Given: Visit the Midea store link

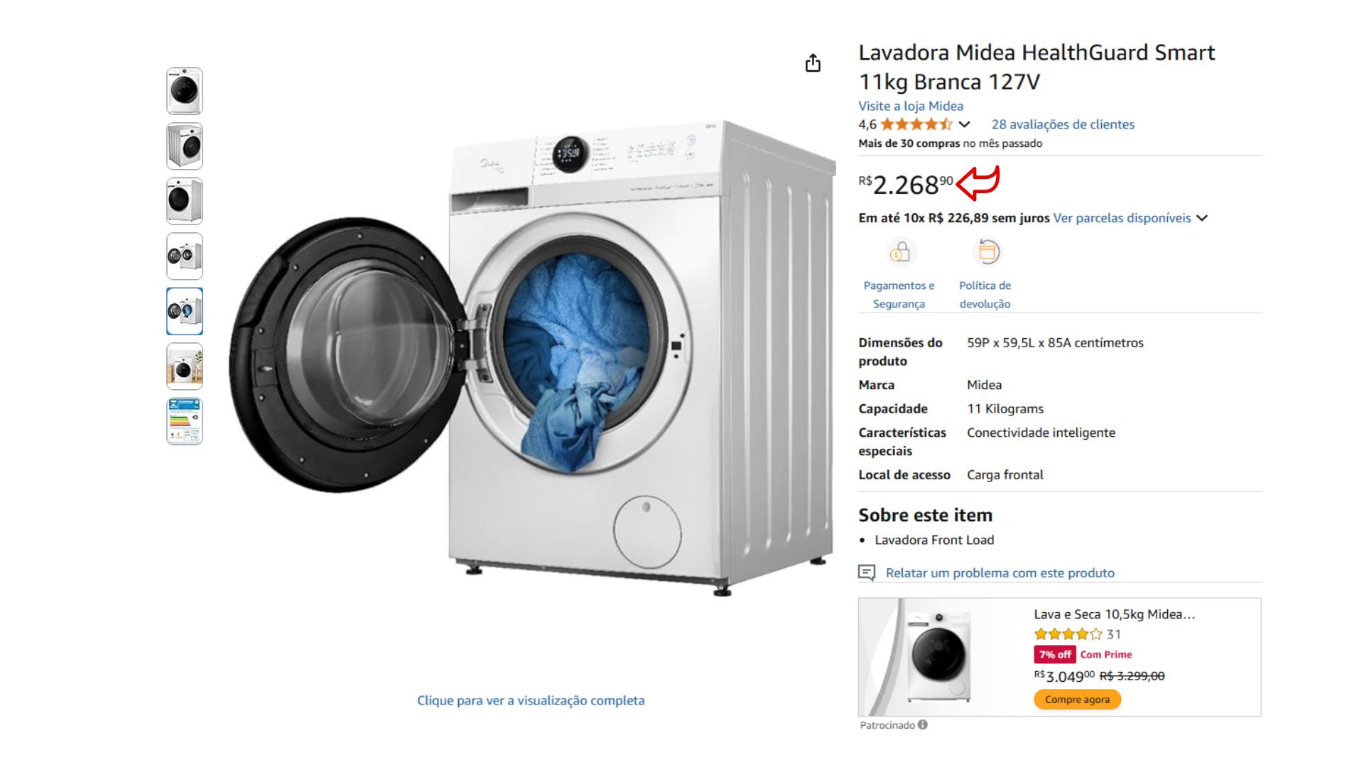Looking at the screenshot, I should click(911, 106).
